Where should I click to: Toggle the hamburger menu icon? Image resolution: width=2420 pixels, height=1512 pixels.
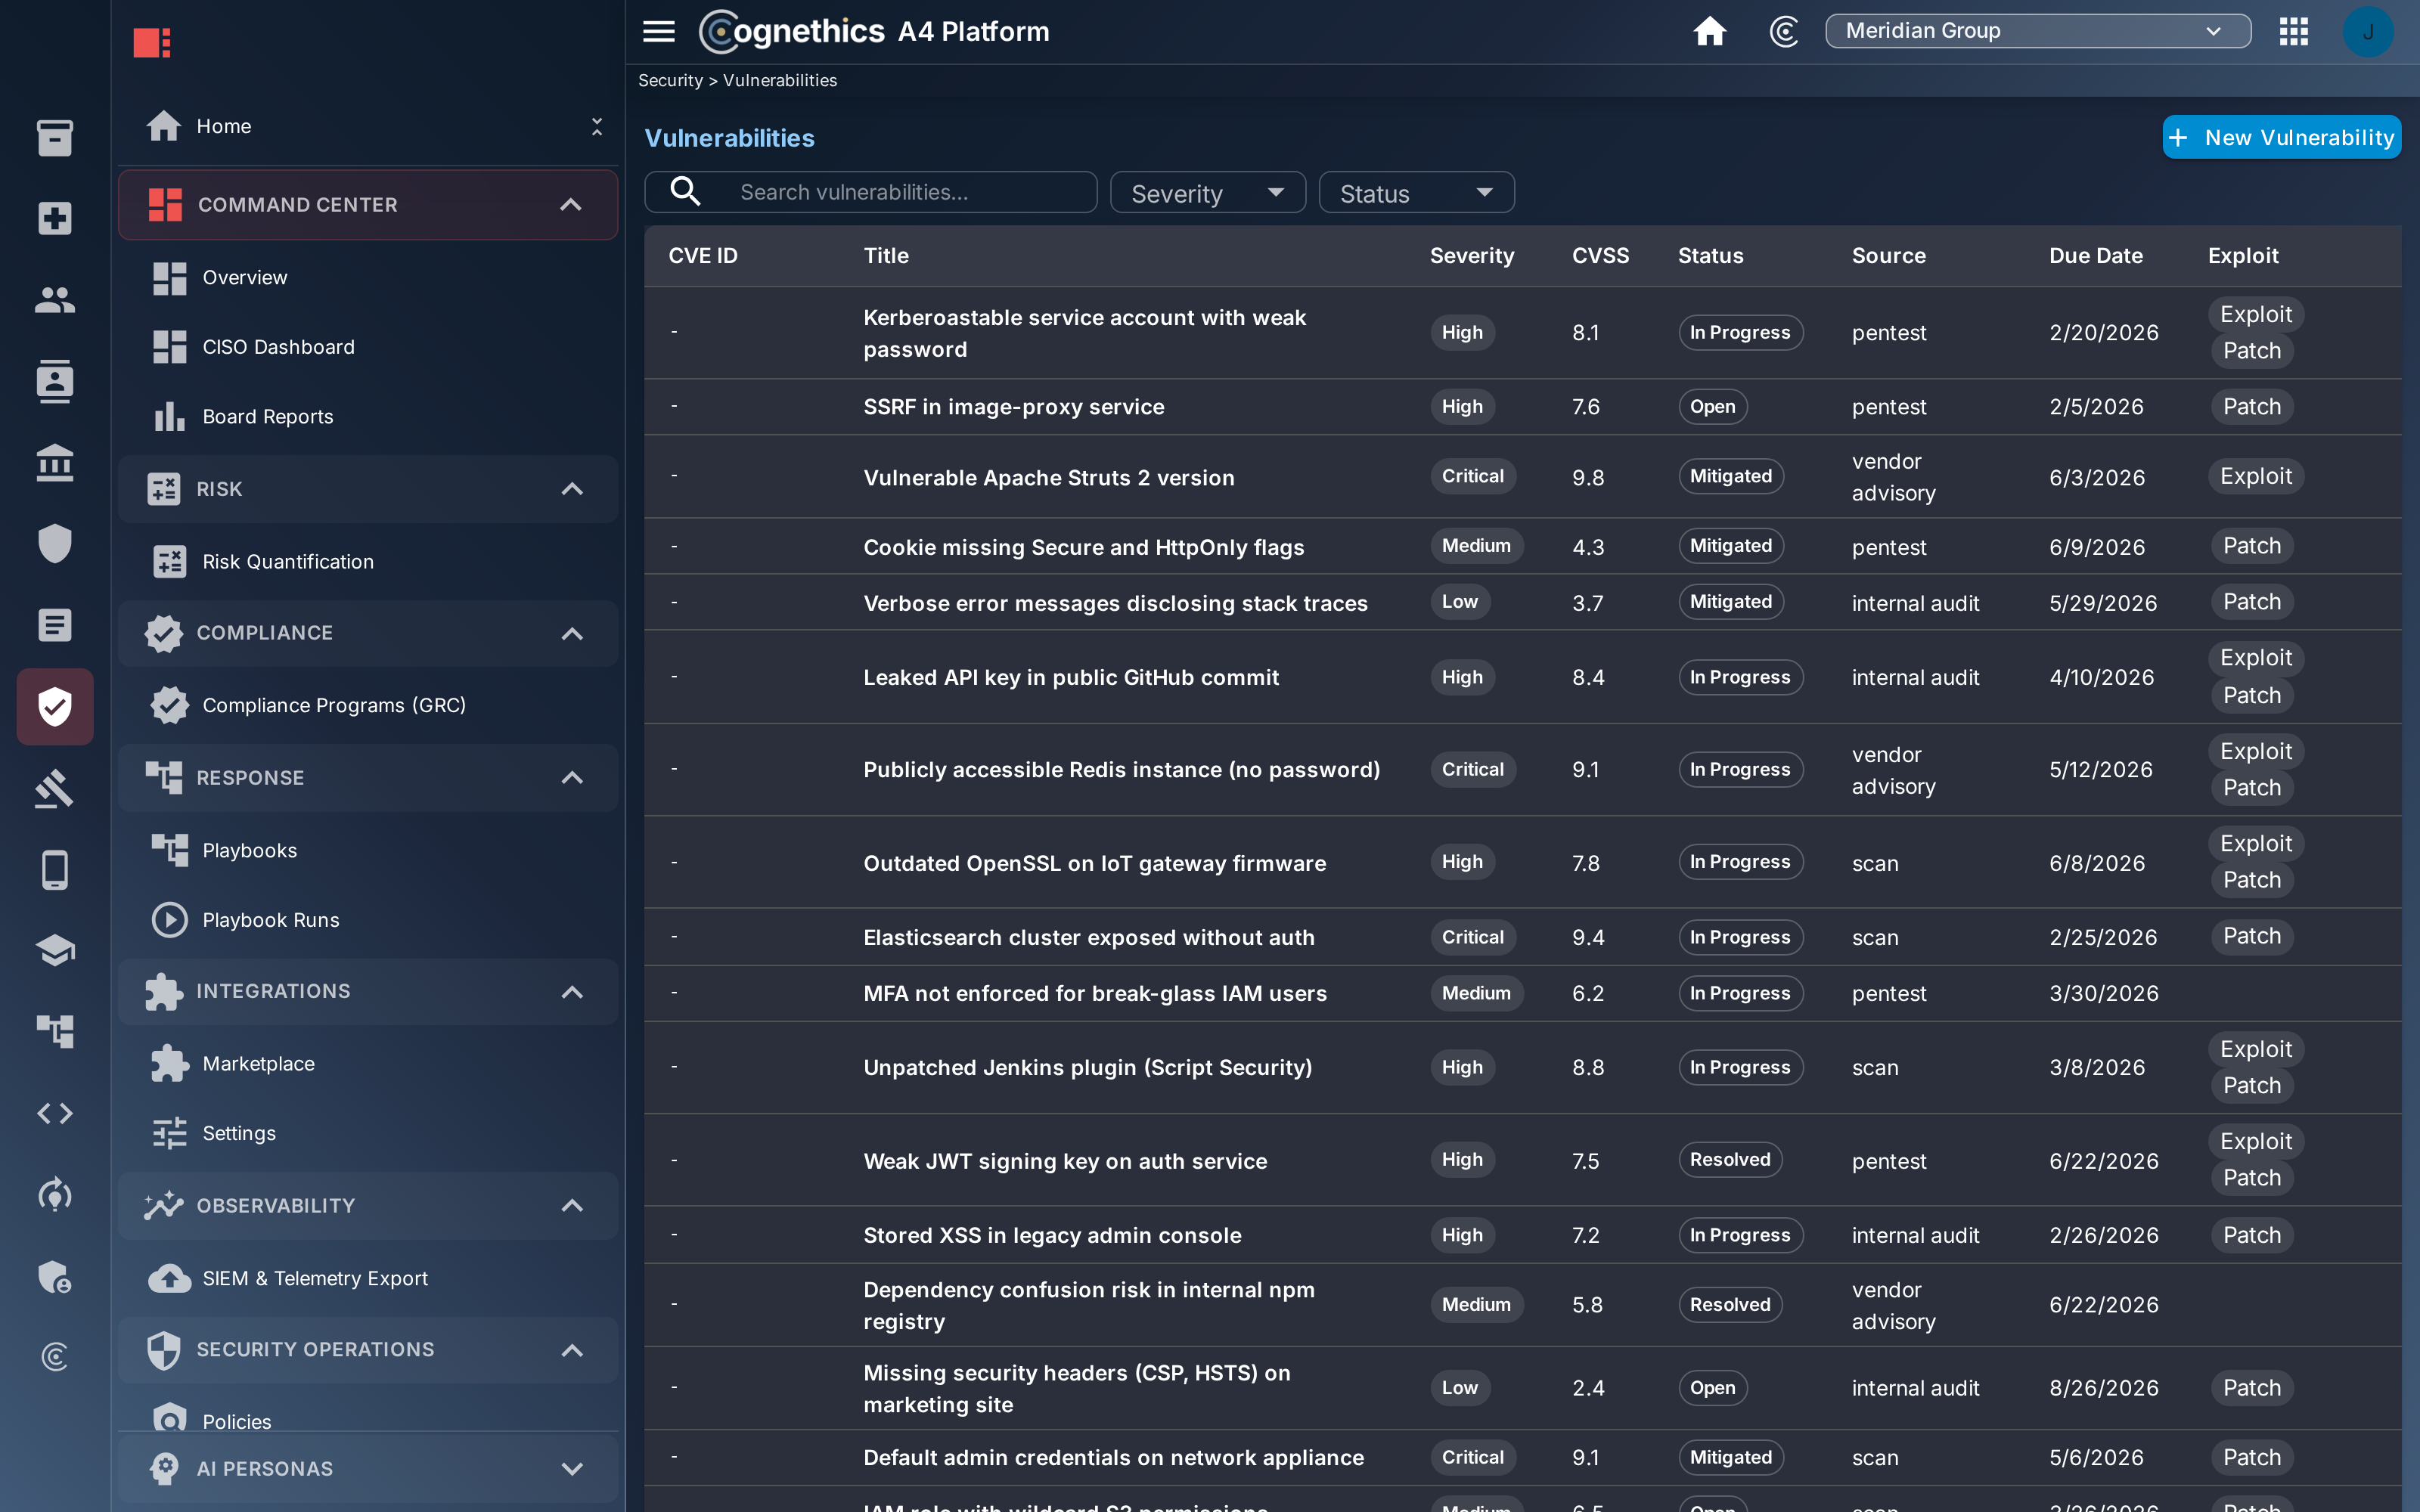(658, 31)
